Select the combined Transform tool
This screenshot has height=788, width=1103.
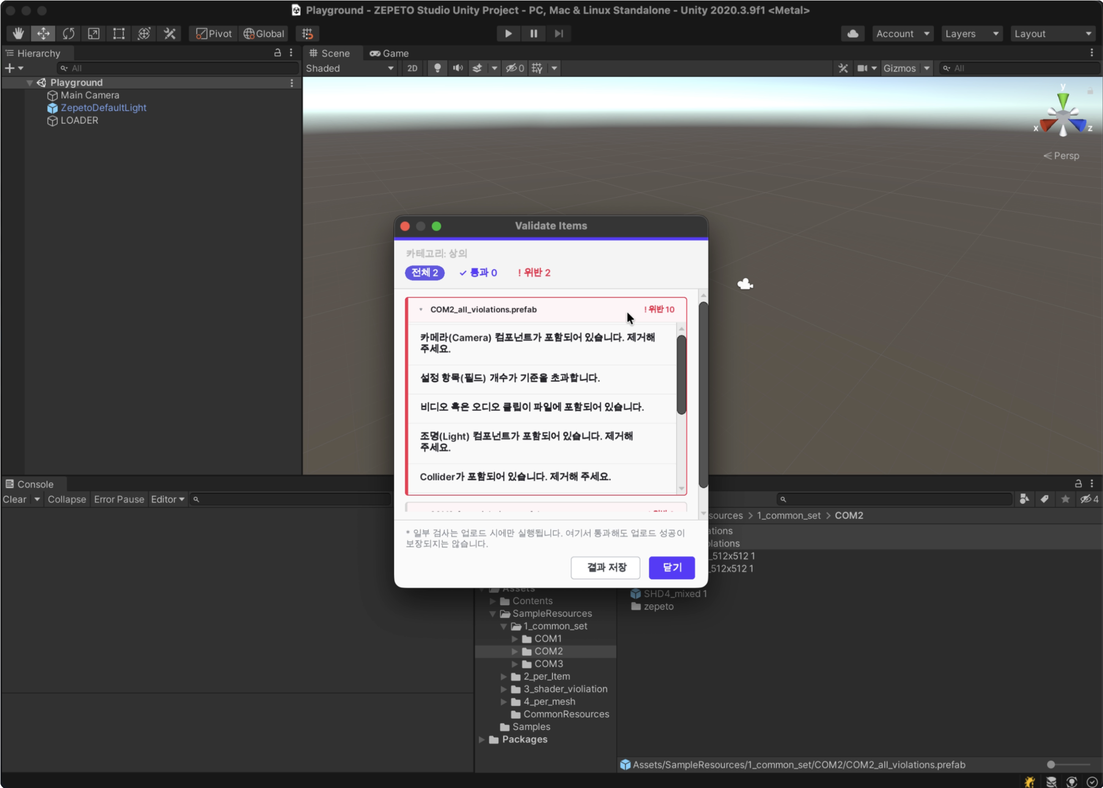click(144, 34)
